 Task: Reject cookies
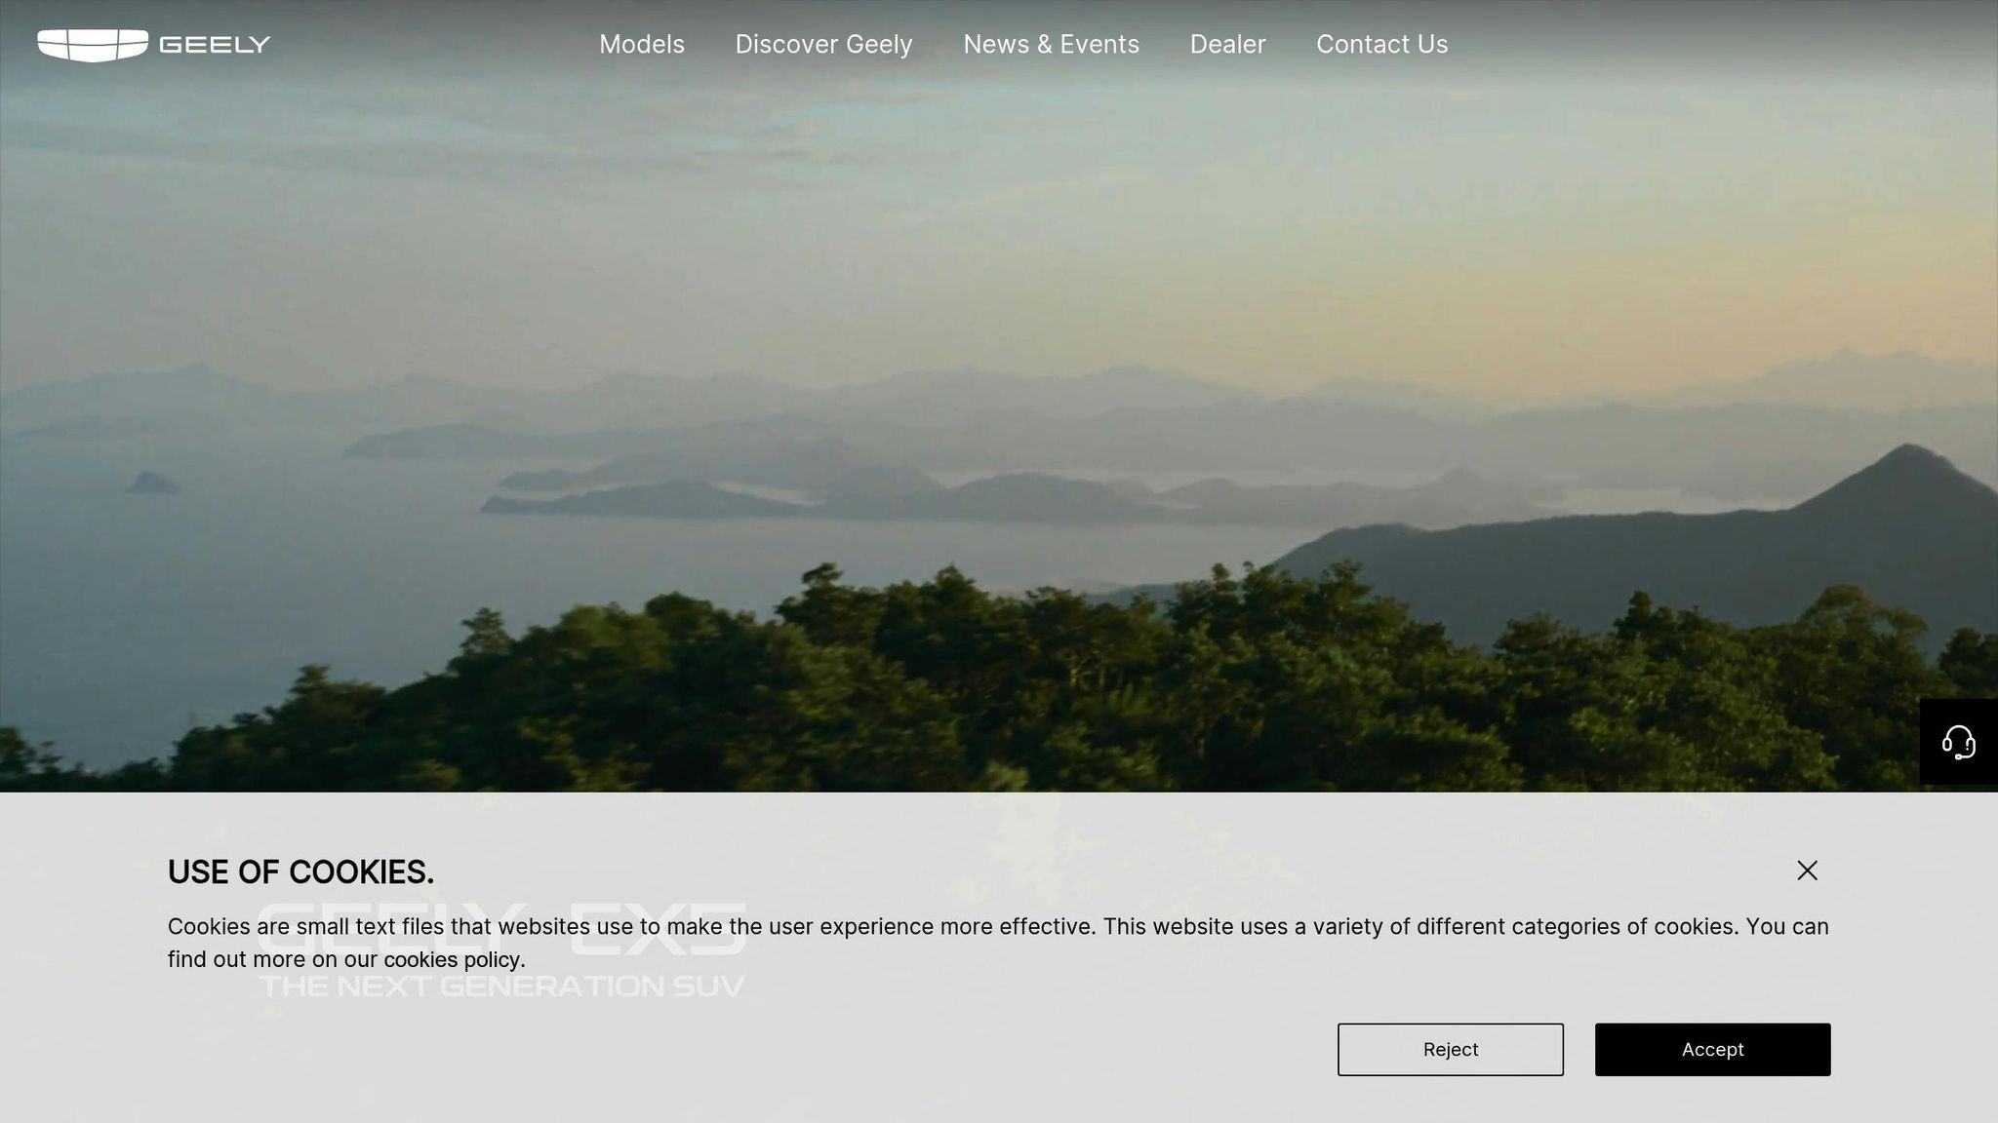tap(1450, 1050)
